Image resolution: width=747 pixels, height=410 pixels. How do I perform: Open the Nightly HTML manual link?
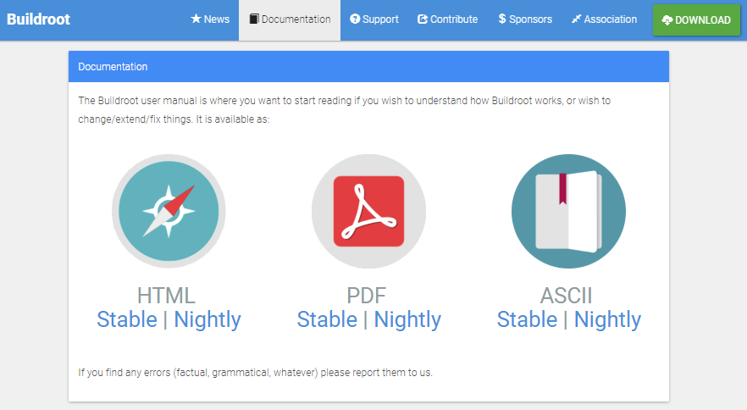coord(207,319)
